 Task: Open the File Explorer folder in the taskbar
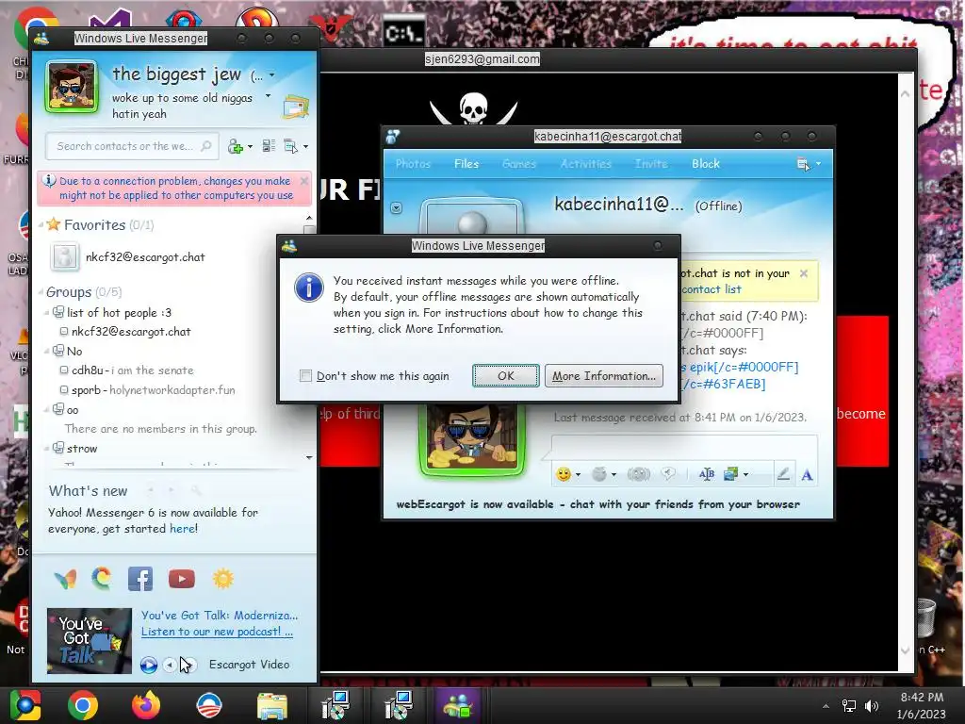(x=271, y=705)
